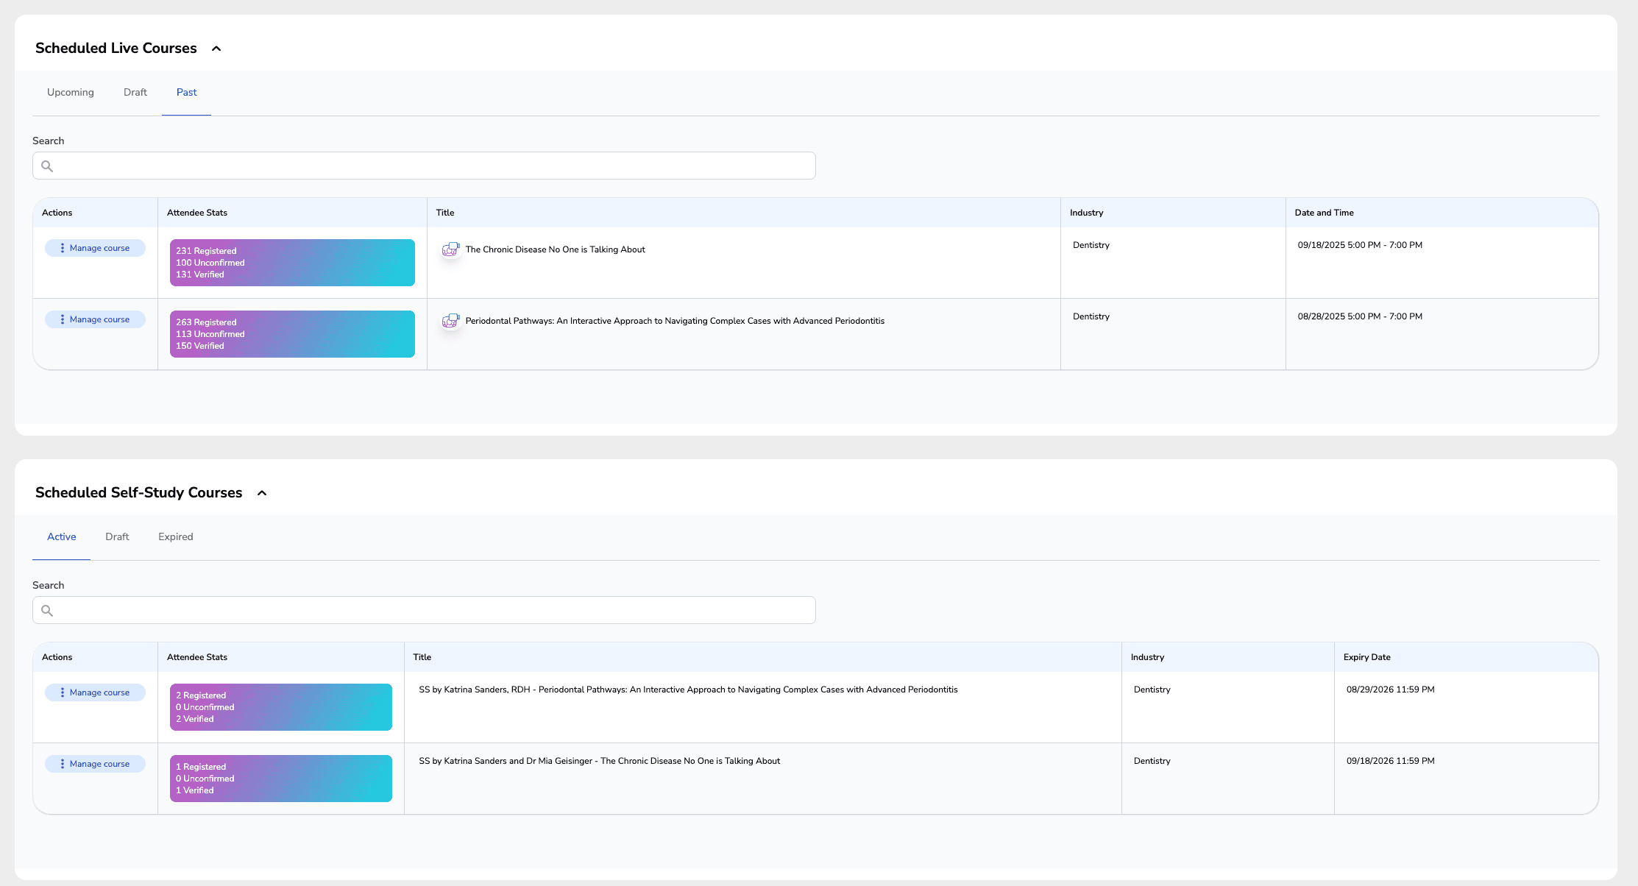
Task: Click the magnifier icon in Self-Study search
Action: point(47,611)
